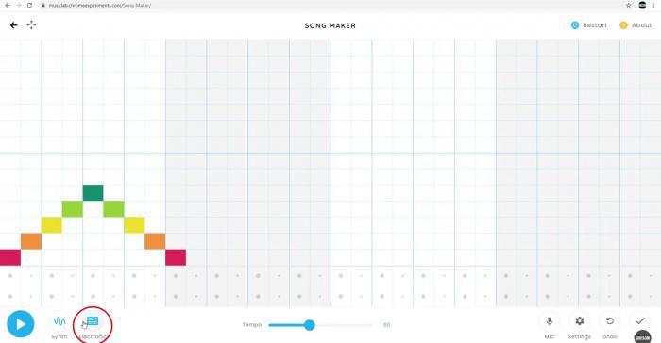Toggle the first yellow note block
The width and height of the screenshot is (661, 343).
(x=51, y=225)
